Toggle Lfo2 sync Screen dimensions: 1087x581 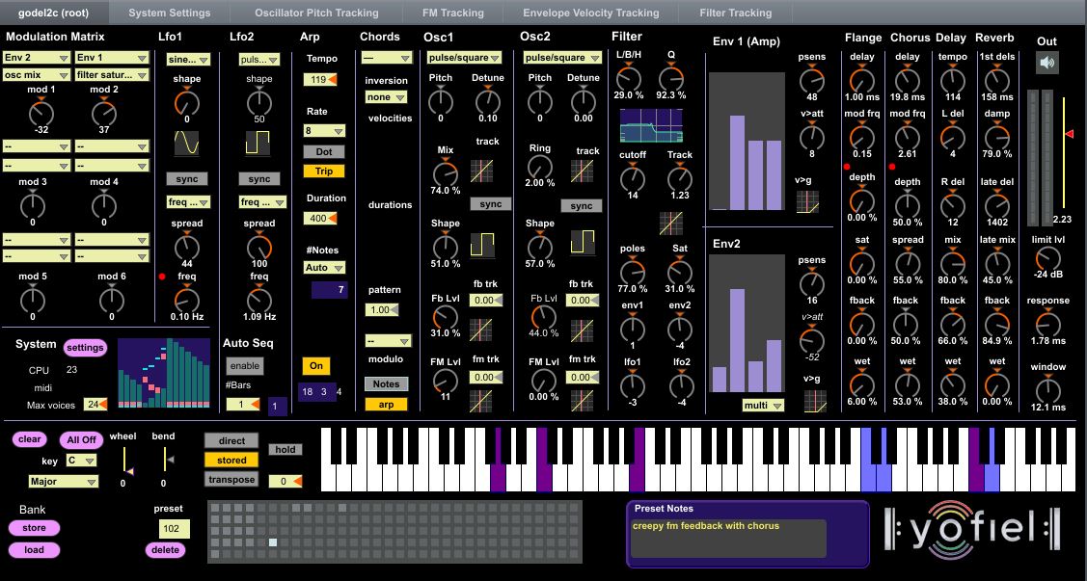tap(258, 178)
